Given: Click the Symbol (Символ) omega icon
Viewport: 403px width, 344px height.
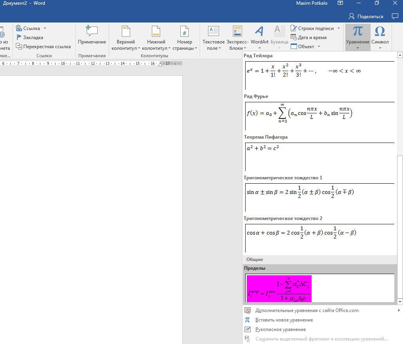Looking at the screenshot, I should [380, 31].
